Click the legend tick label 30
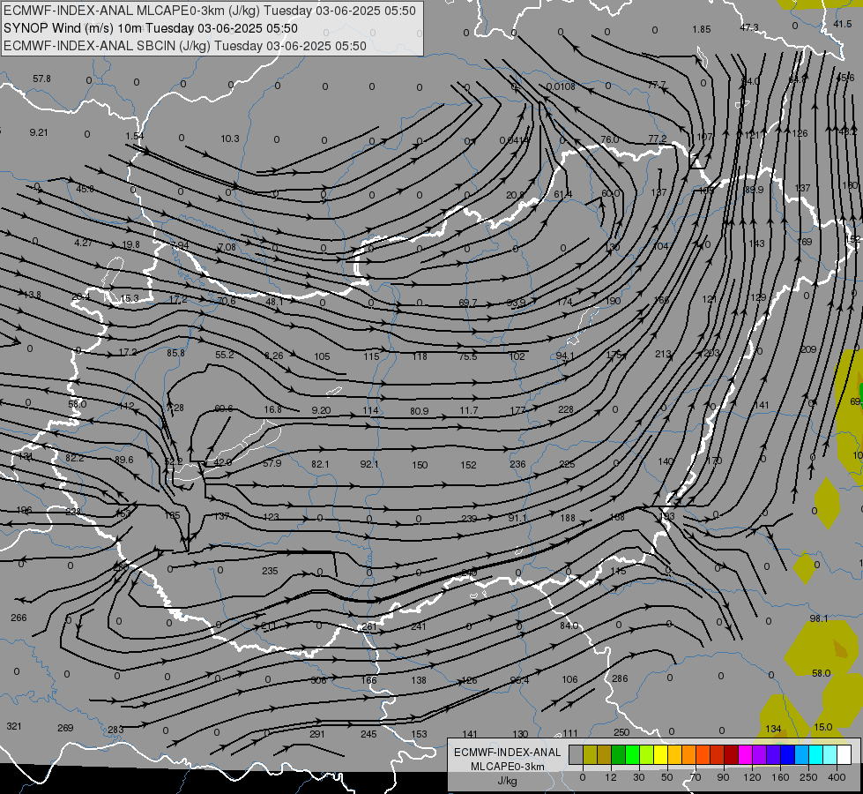The image size is (863, 794). [638, 777]
